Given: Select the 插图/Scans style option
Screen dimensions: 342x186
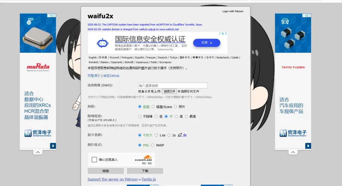Looking at the screenshot, I should coord(153,107).
